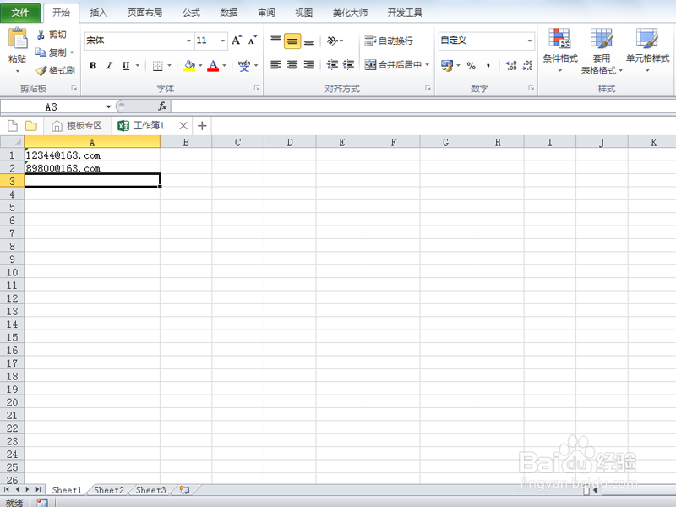This screenshot has width=676, height=507.
Task: Click the Cut (剪切) scissors button
Action: point(52,35)
